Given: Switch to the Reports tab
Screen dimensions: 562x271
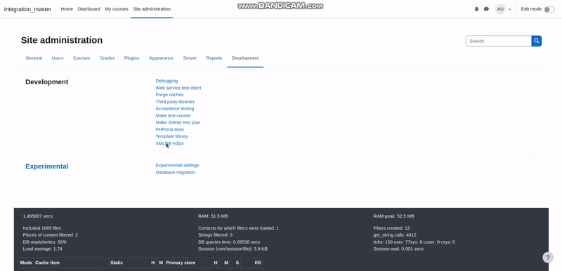Looking at the screenshot, I should click(214, 58).
